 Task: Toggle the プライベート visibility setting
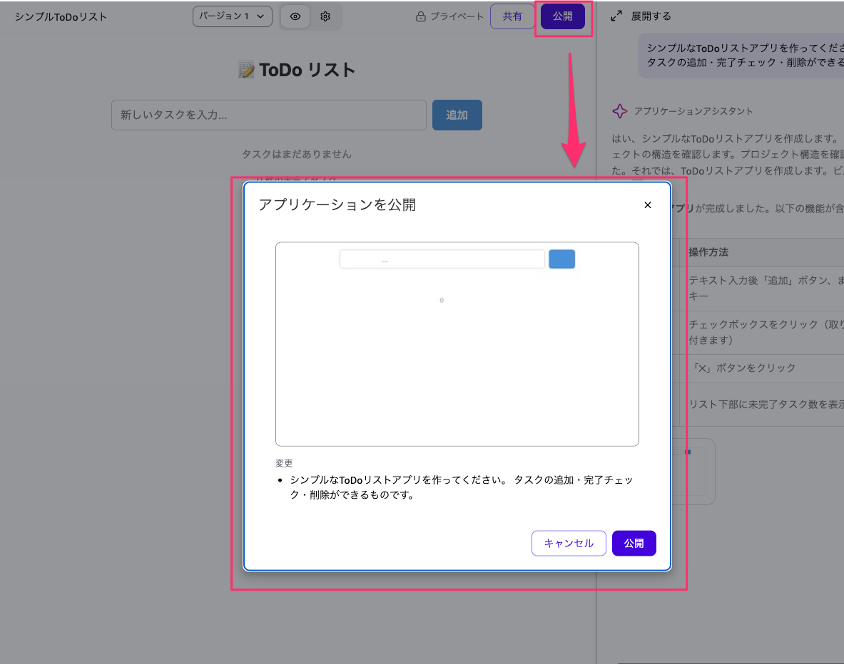[449, 16]
